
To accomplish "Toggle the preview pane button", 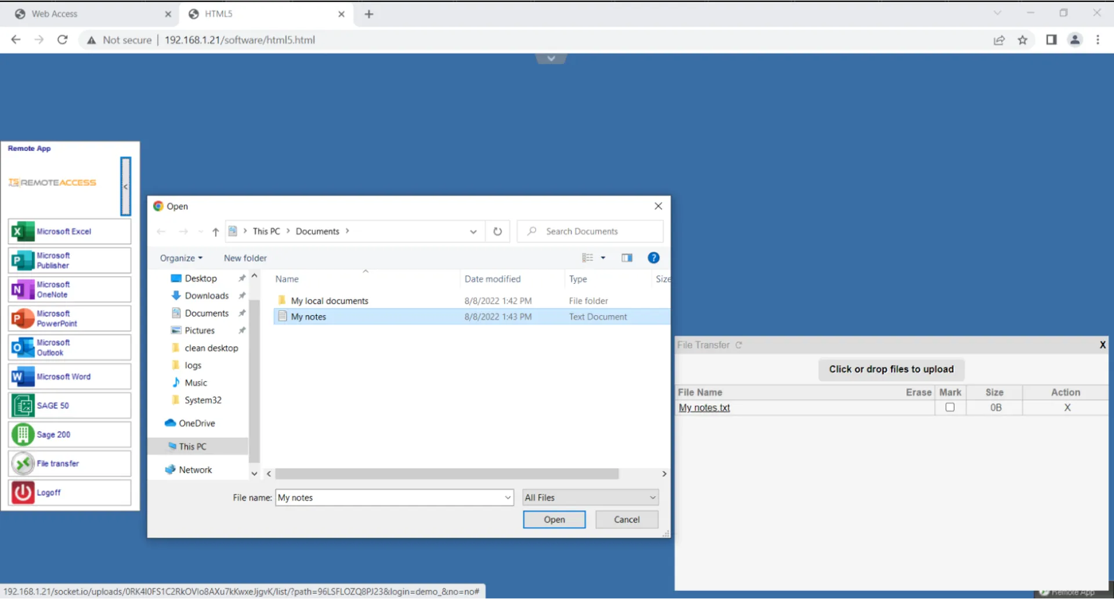I will (x=627, y=258).
